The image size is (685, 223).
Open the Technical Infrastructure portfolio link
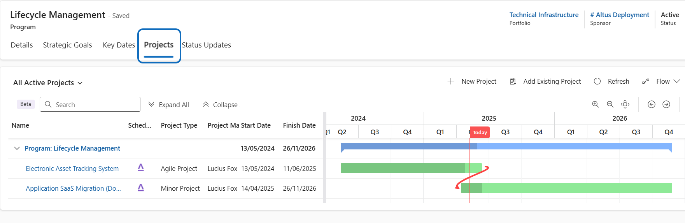coord(544,15)
